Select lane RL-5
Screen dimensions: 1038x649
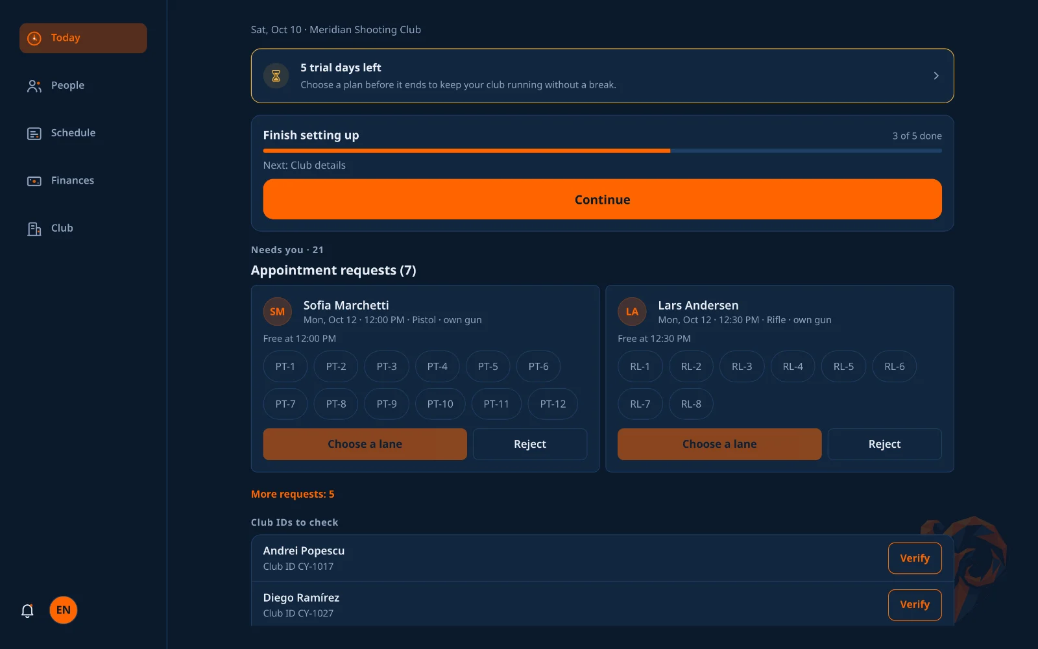point(843,367)
